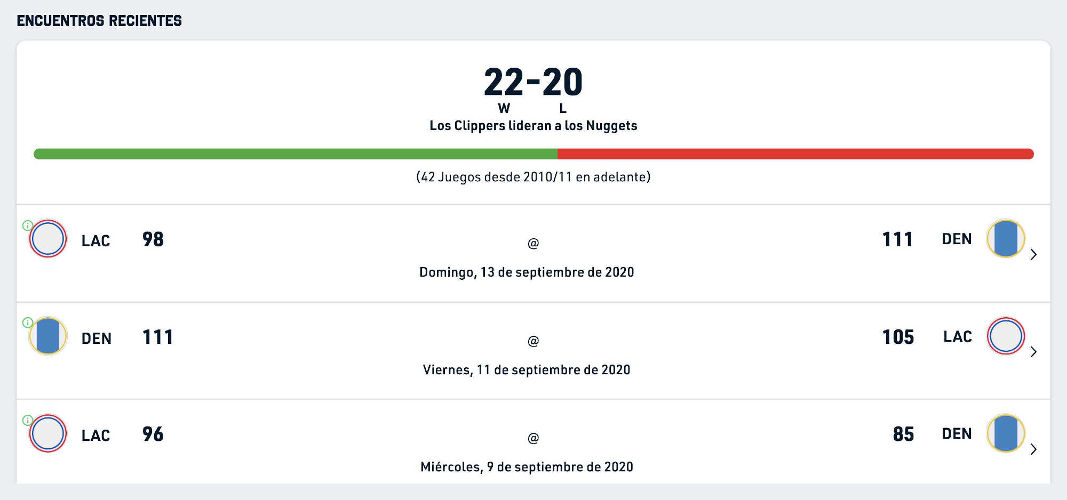
Task: Expand the September 9 game chevron arrow
Action: (x=1033, y=449)
